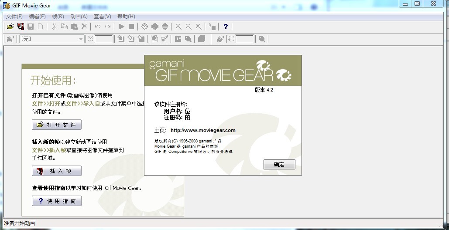Viewport: 449px width, 230px height.
Task: Click the 打开文件 button
Action: [57, 125]
